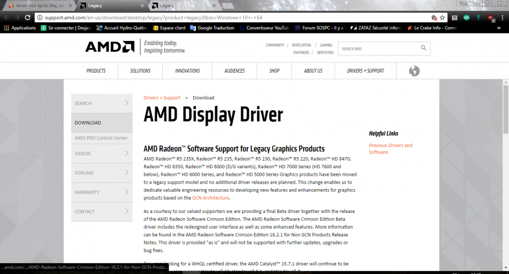Reload the page with the refresh icon
Viewport: 509px width, 274px height.
[27, 17]
